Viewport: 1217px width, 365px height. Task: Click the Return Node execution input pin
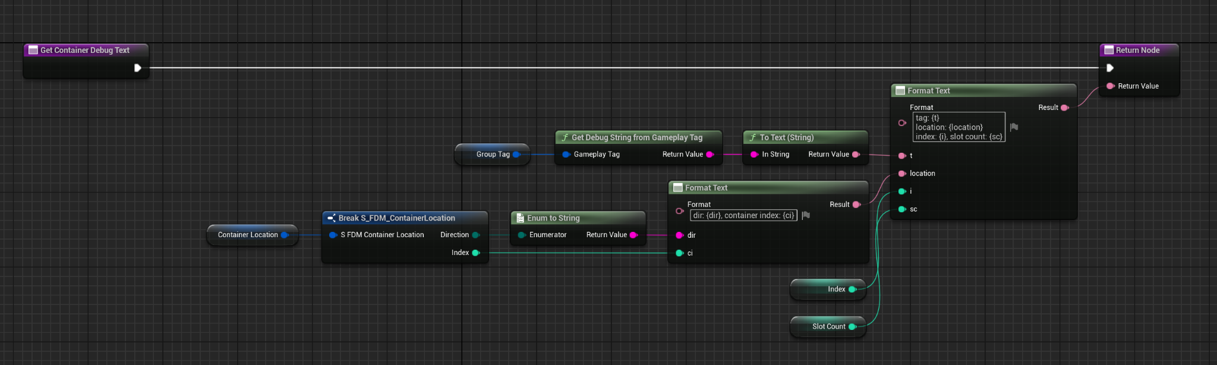1109,68
